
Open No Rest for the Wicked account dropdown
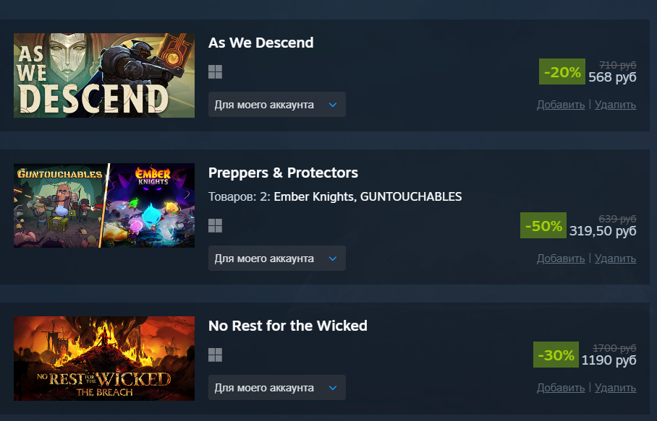(277, 388)
